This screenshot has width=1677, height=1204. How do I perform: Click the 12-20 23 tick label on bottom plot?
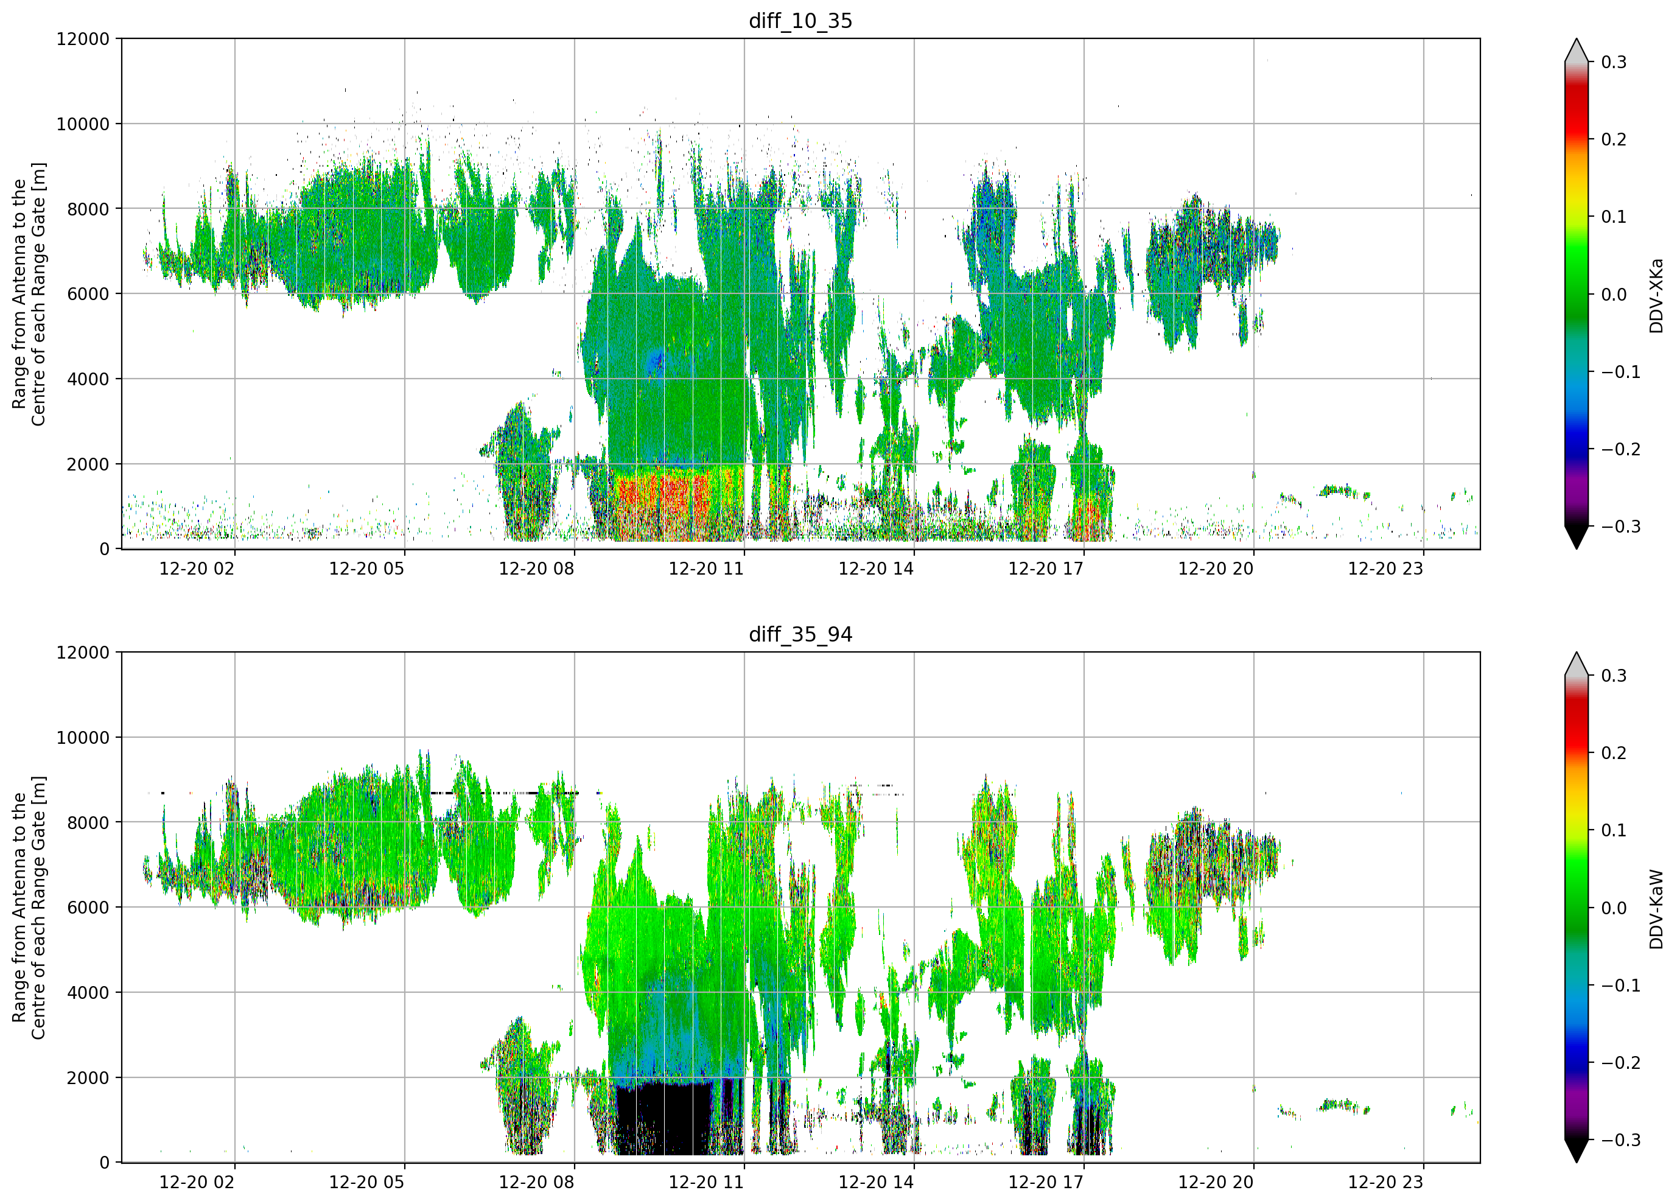coord(1385,1182)
